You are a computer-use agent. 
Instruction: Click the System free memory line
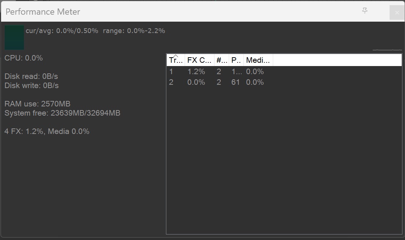coord(62,113)
